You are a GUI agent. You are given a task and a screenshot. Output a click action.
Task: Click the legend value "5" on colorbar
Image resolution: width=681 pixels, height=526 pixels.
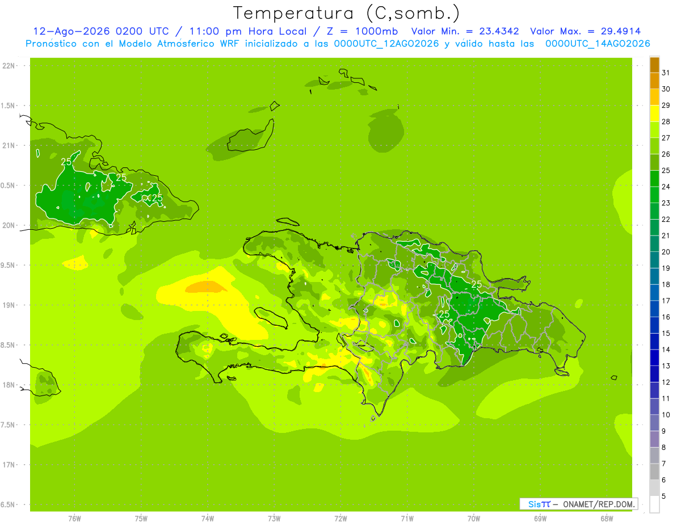[x=664, y=496]
